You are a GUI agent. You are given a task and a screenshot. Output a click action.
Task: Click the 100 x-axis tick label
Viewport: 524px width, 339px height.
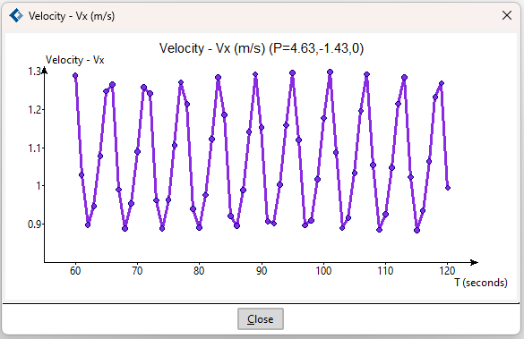tap(323, 271)
